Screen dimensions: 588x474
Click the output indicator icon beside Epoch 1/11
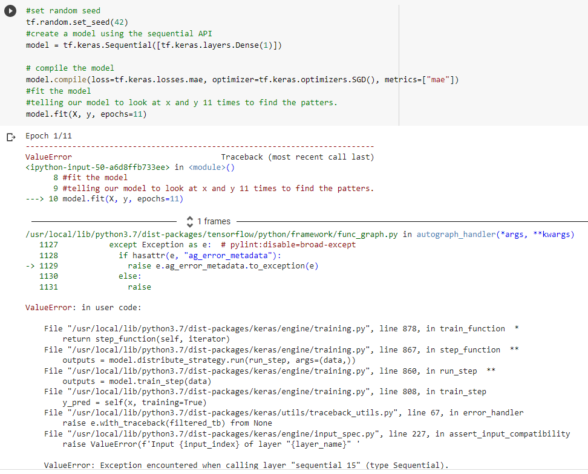point(11,138)
